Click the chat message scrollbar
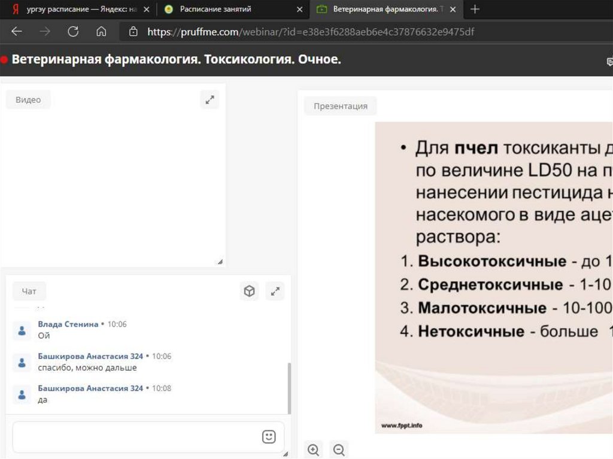Viewport: 613px width, 459px height. point(290,388)
